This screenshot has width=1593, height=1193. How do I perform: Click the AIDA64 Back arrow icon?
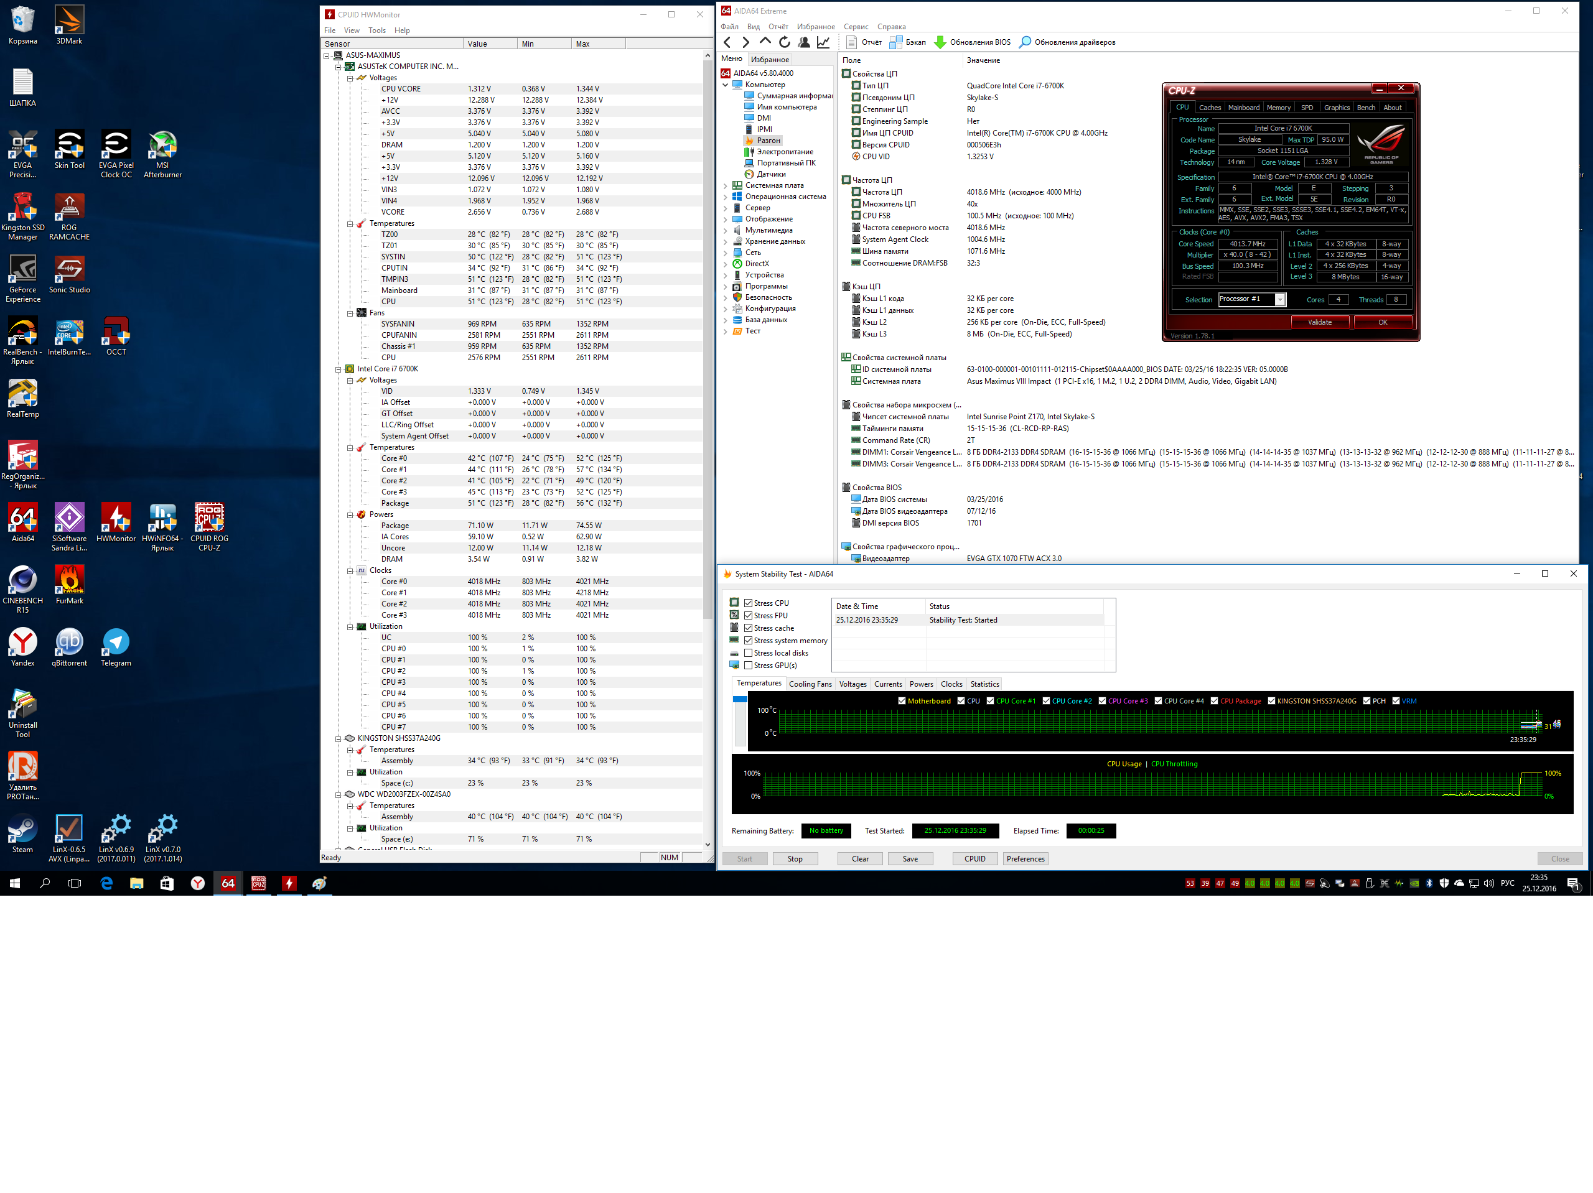pos(727,42)
